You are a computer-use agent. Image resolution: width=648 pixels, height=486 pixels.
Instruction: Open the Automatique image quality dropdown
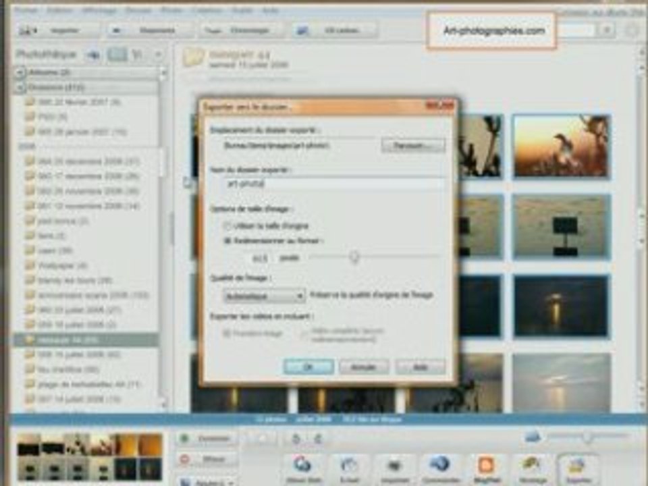(x=265, y=296)
